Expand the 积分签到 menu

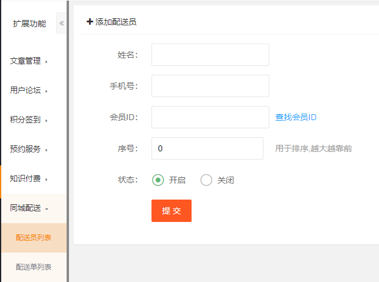coord(28,120)
